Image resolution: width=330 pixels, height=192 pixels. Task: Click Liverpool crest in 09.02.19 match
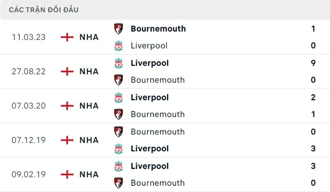[x=118, y=166]
